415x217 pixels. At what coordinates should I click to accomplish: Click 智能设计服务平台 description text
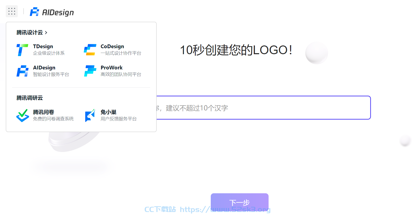coord(51,74)
